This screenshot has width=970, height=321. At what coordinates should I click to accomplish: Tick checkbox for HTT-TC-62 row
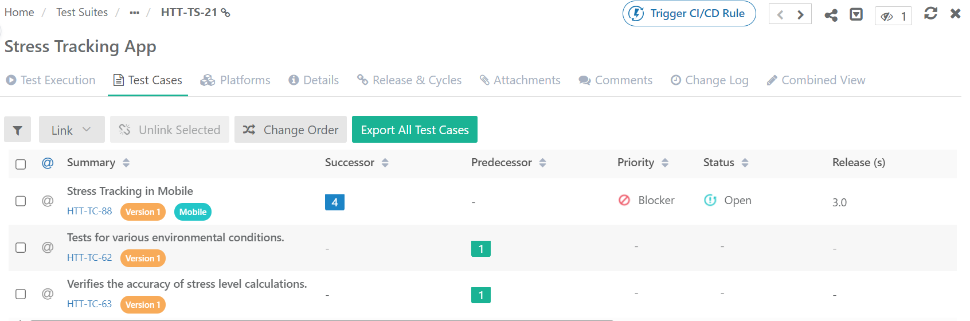tap(21, 248)
